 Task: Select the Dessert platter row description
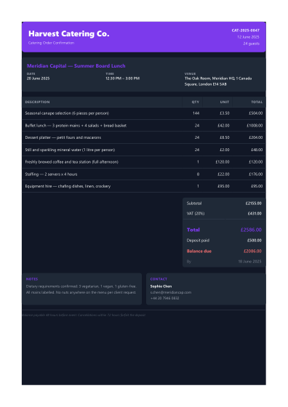click(63, 137)
